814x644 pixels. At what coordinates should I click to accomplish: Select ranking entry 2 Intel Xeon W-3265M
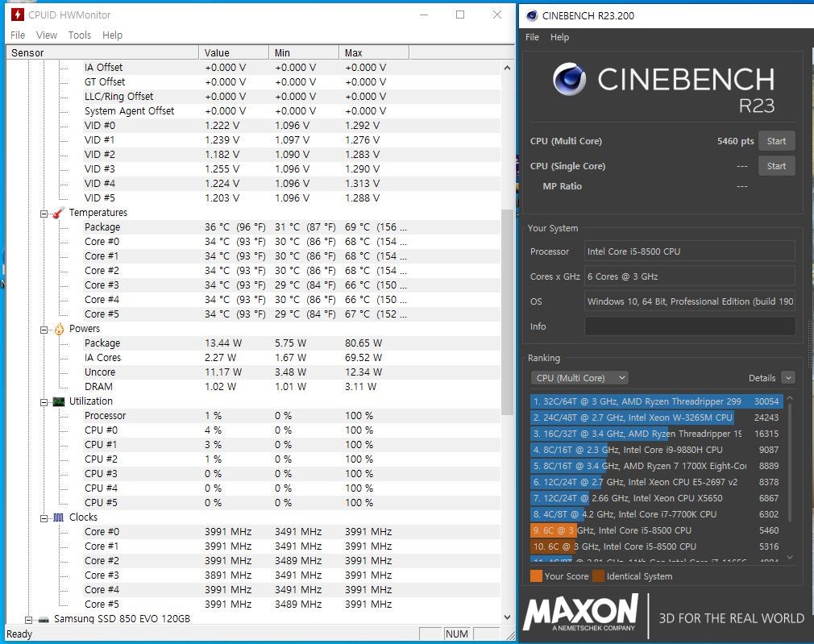click(656, 418)
